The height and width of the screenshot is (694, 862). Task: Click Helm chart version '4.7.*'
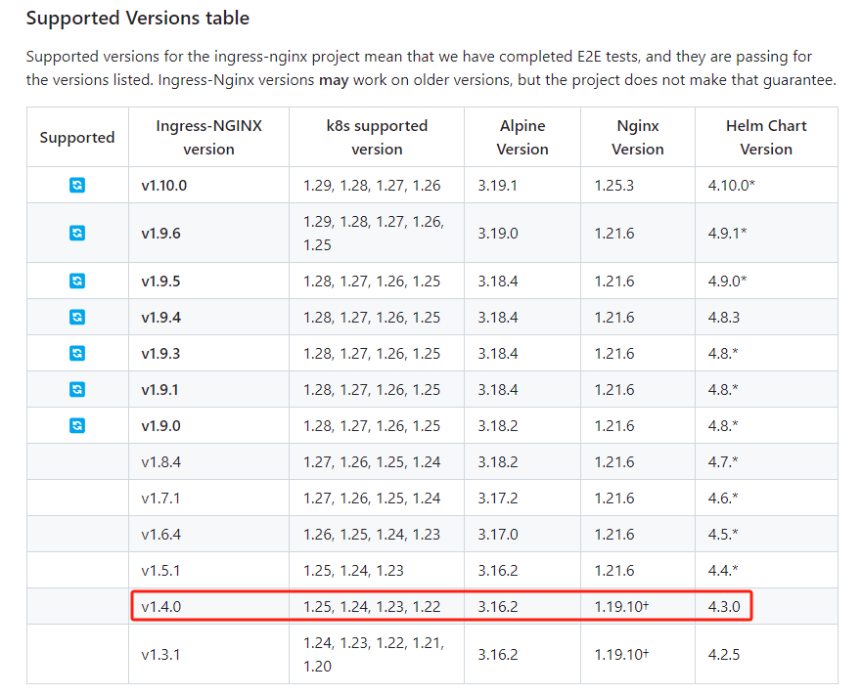coord(723,462)
